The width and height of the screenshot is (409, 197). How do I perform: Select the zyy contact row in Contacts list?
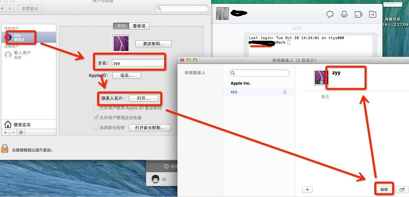coord(259,92)
